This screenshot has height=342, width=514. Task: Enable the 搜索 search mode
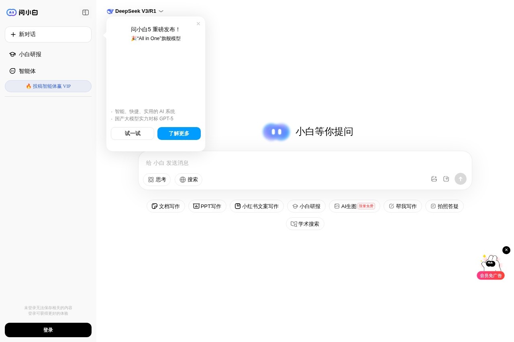point(188,179)
